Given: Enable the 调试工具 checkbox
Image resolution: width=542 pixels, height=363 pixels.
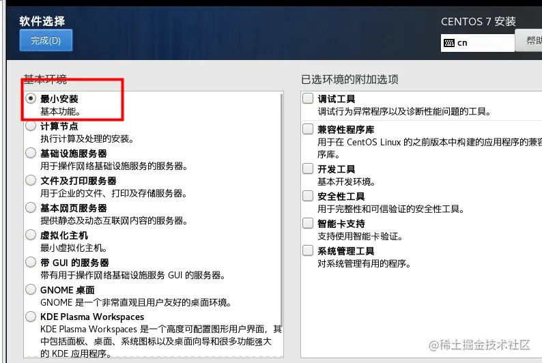Looking at the screenshot, I should click(x=308, y=98).
